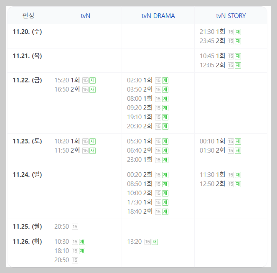Click the 15 badge next to tvN 18:10
Screen dimensions: 277x273
click(x=75, y=251)
